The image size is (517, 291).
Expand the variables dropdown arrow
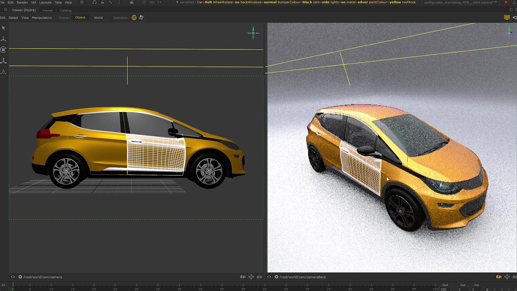177,3
